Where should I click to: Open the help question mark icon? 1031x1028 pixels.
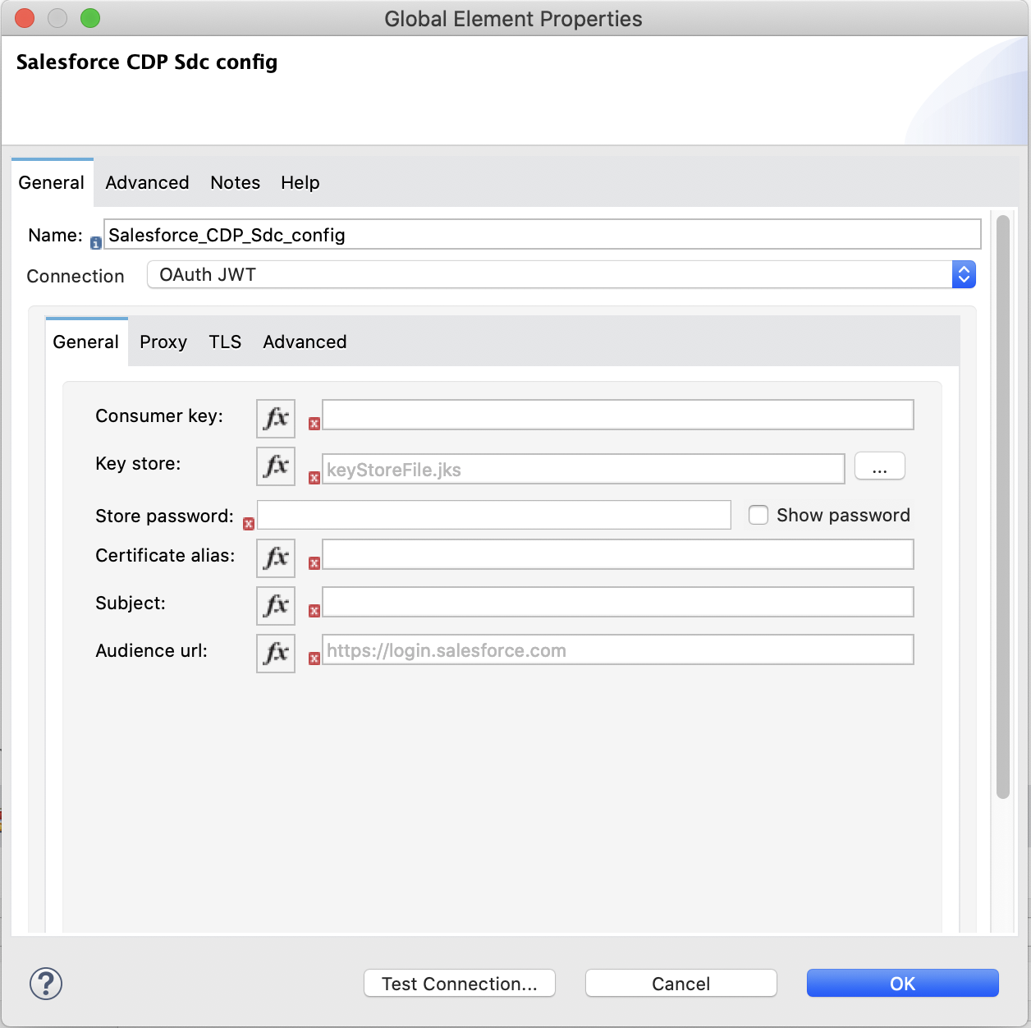46,984
